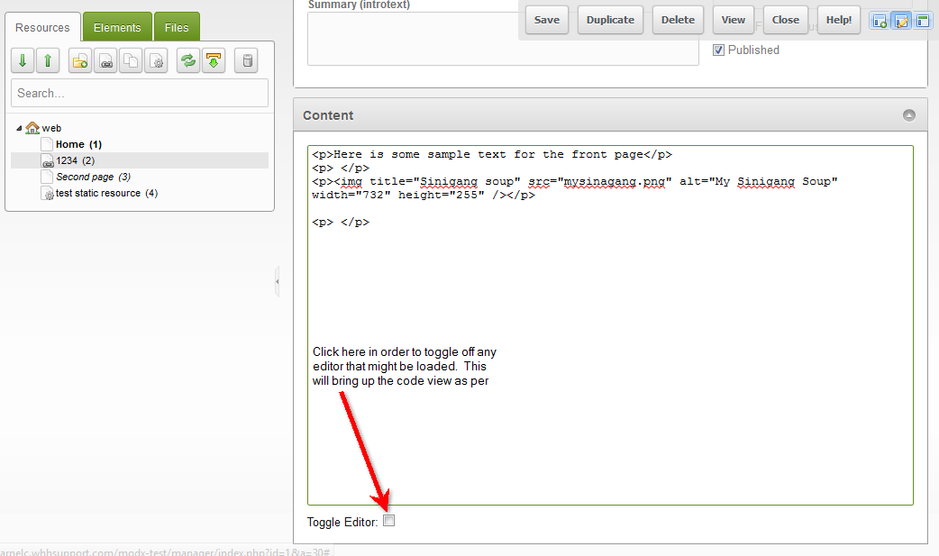Create a new document resource icon
The image size is (939, 556).
click(x=80, y=61)
